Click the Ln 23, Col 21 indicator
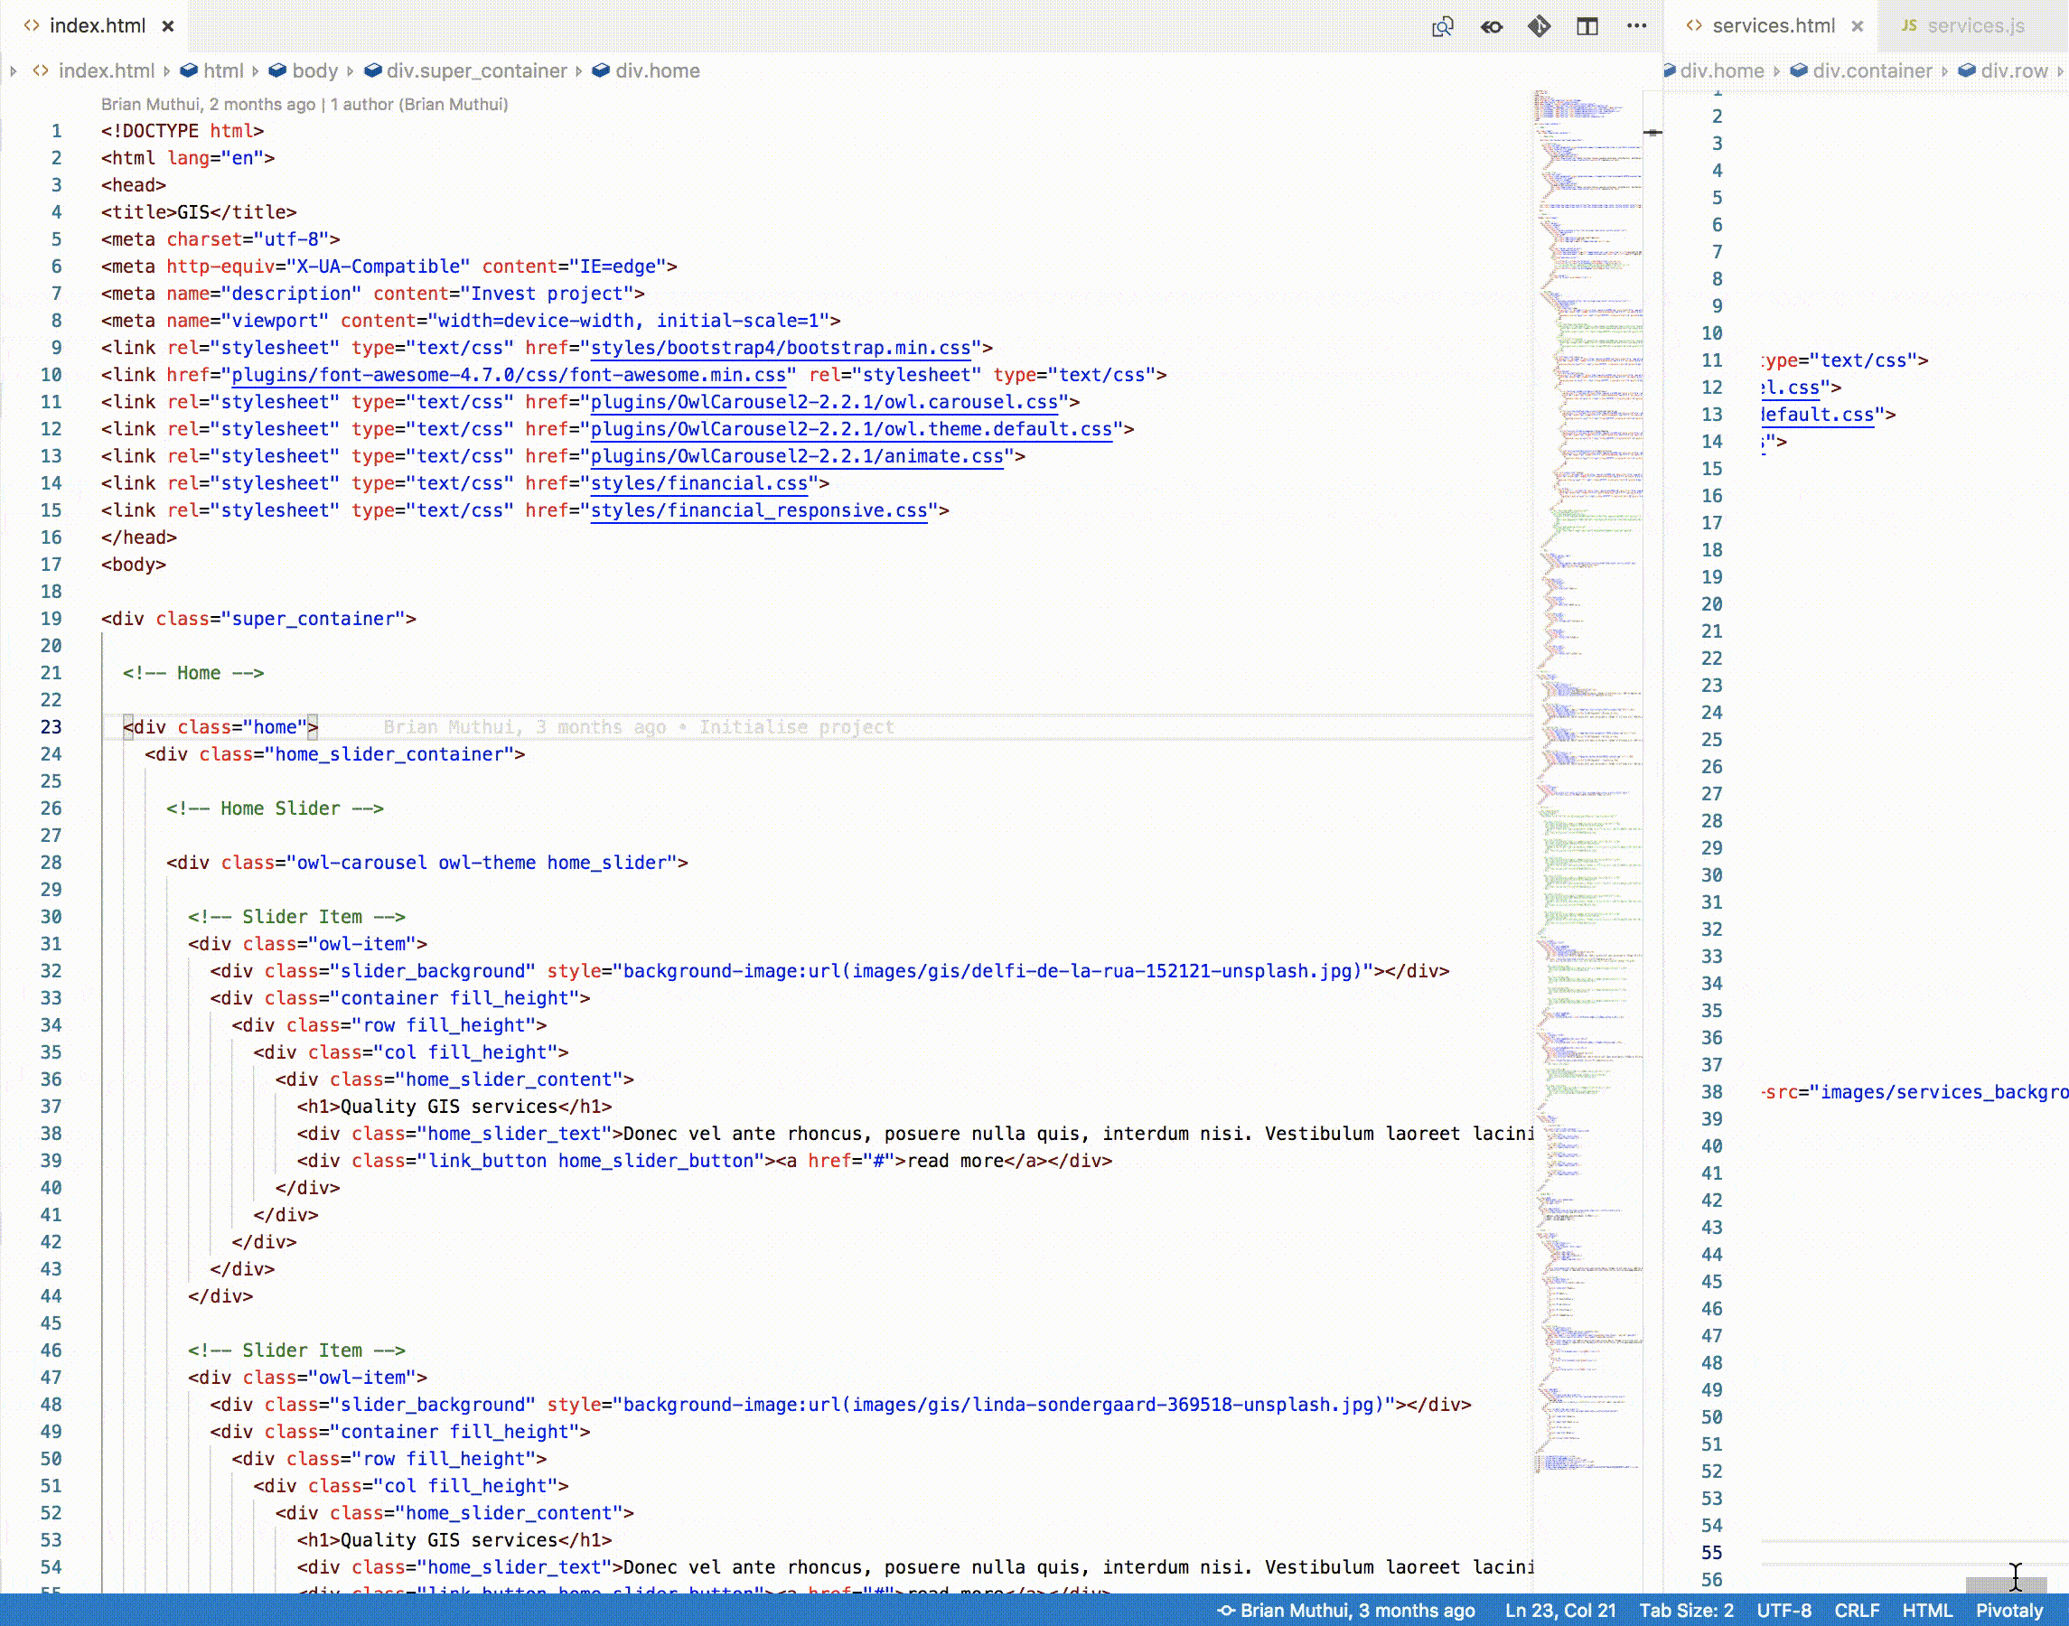This screenshot has height=1626, width=2069. [x=1559, y=1611]
